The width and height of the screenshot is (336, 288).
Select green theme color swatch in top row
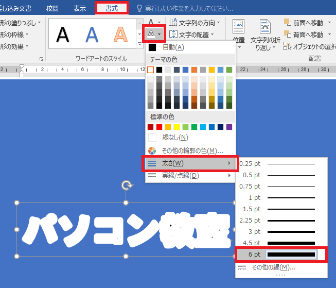tap(229, 70)
